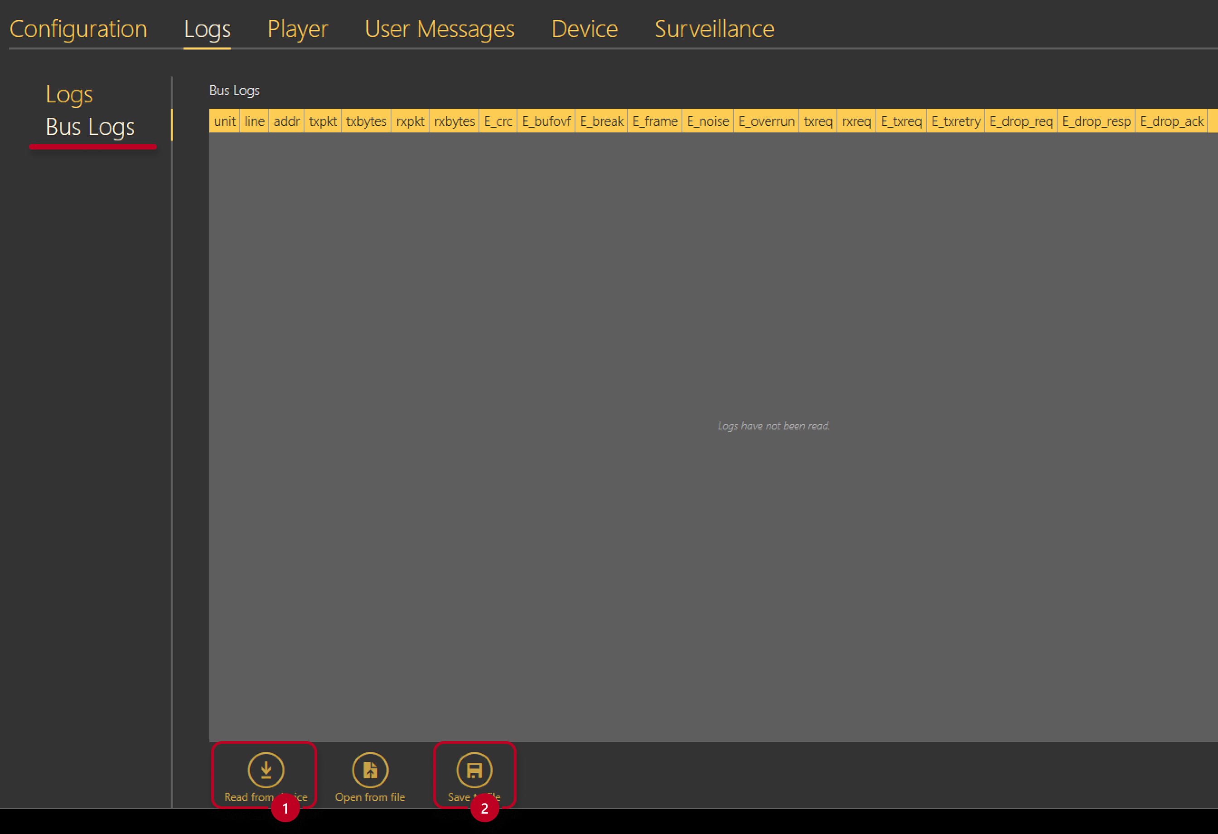
Task: Click the E_drop_resp column header
Action: (1096, 121)
